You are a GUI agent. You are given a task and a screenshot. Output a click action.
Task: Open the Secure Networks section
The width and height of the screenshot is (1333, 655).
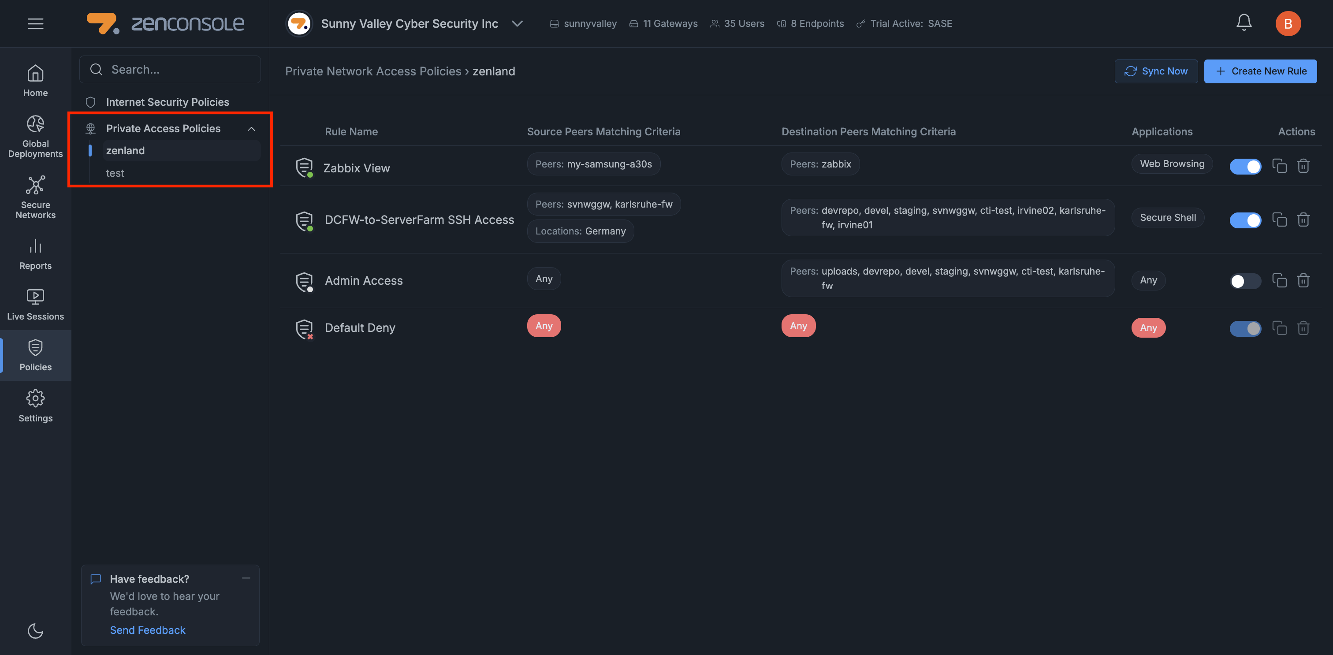[x=35, y=197]
